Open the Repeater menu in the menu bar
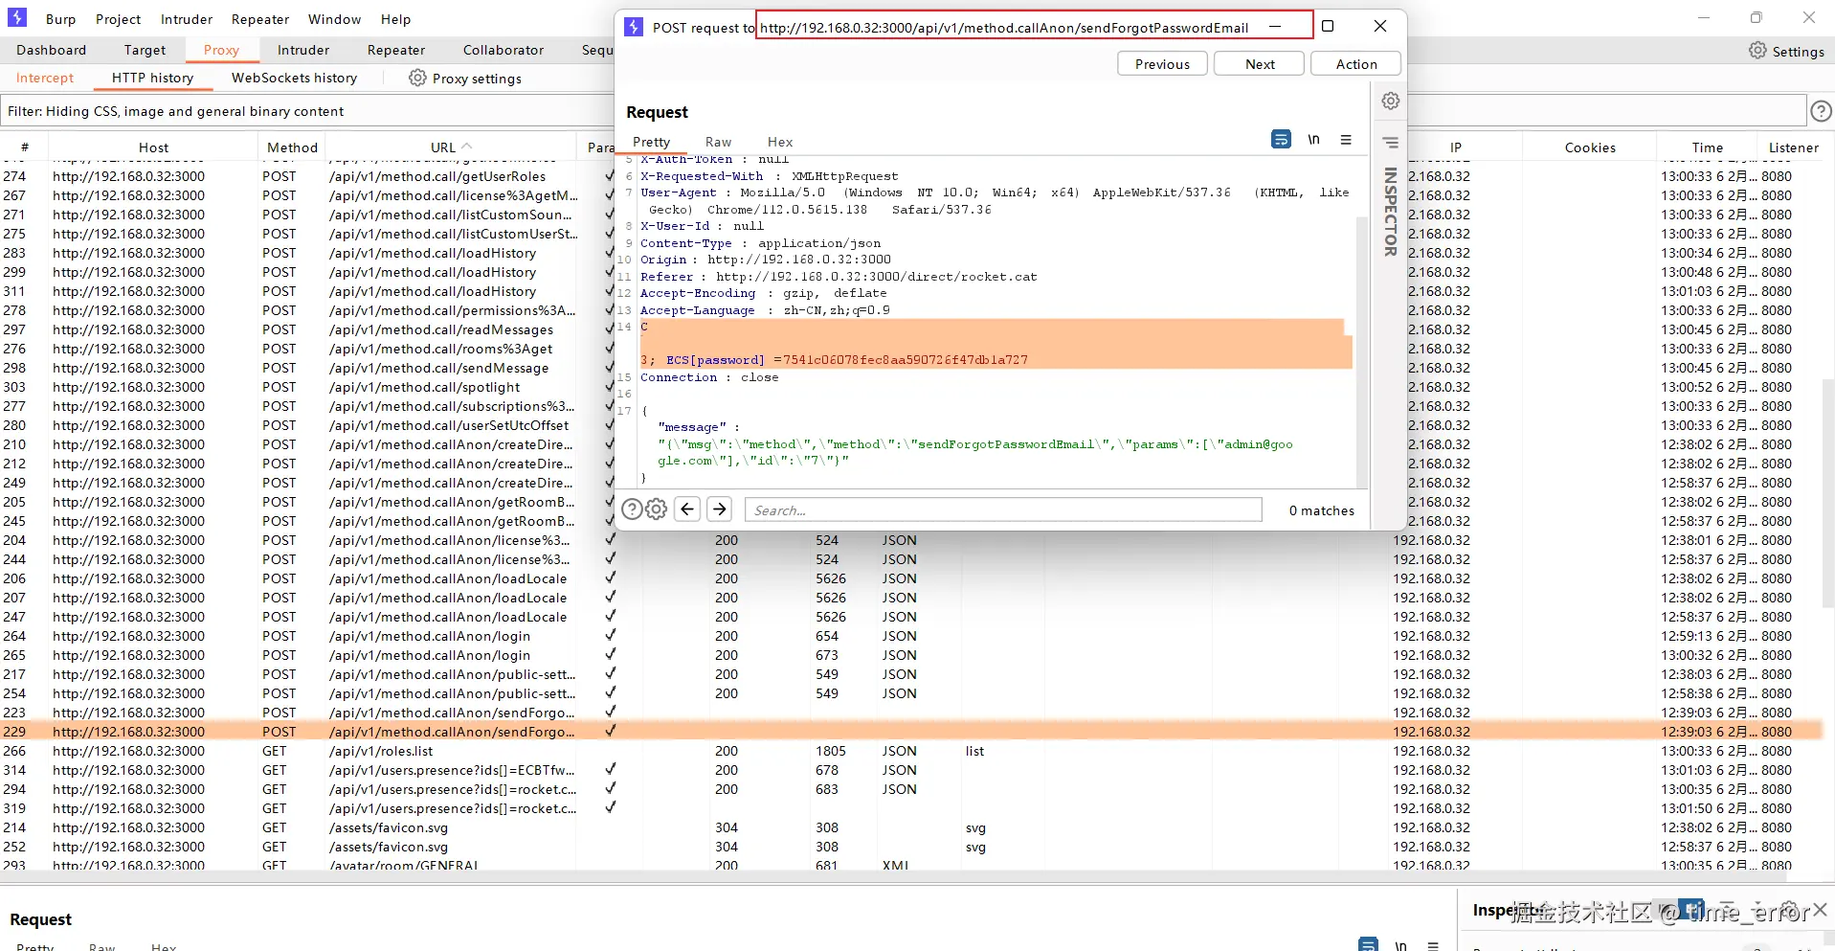1835x951 pixels. coord(260,19)
